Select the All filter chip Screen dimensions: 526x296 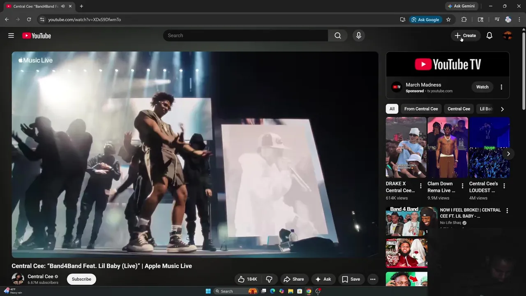tap(392, 109)
